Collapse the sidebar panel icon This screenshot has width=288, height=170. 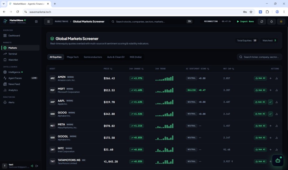click(x=36, y=21)
